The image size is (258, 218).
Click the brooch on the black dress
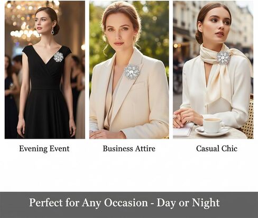58,57
